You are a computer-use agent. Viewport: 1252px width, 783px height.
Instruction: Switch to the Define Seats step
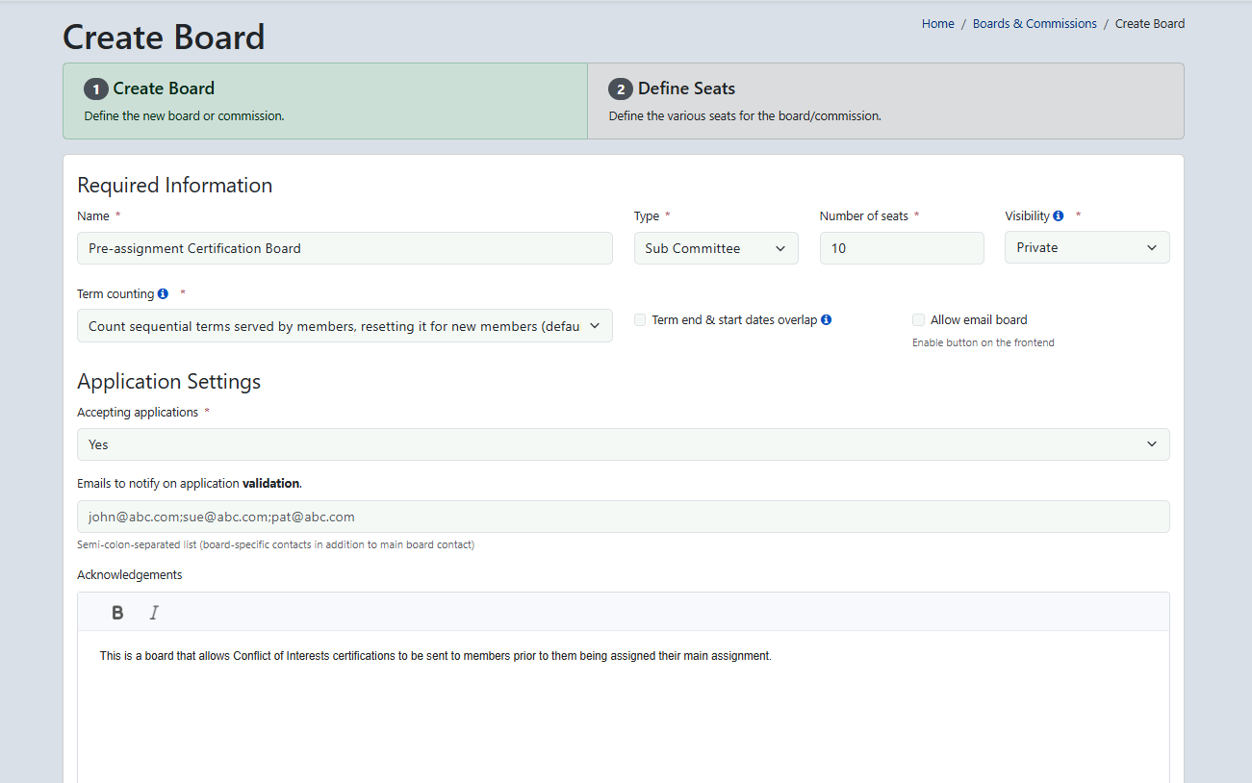tap(885, 100)
